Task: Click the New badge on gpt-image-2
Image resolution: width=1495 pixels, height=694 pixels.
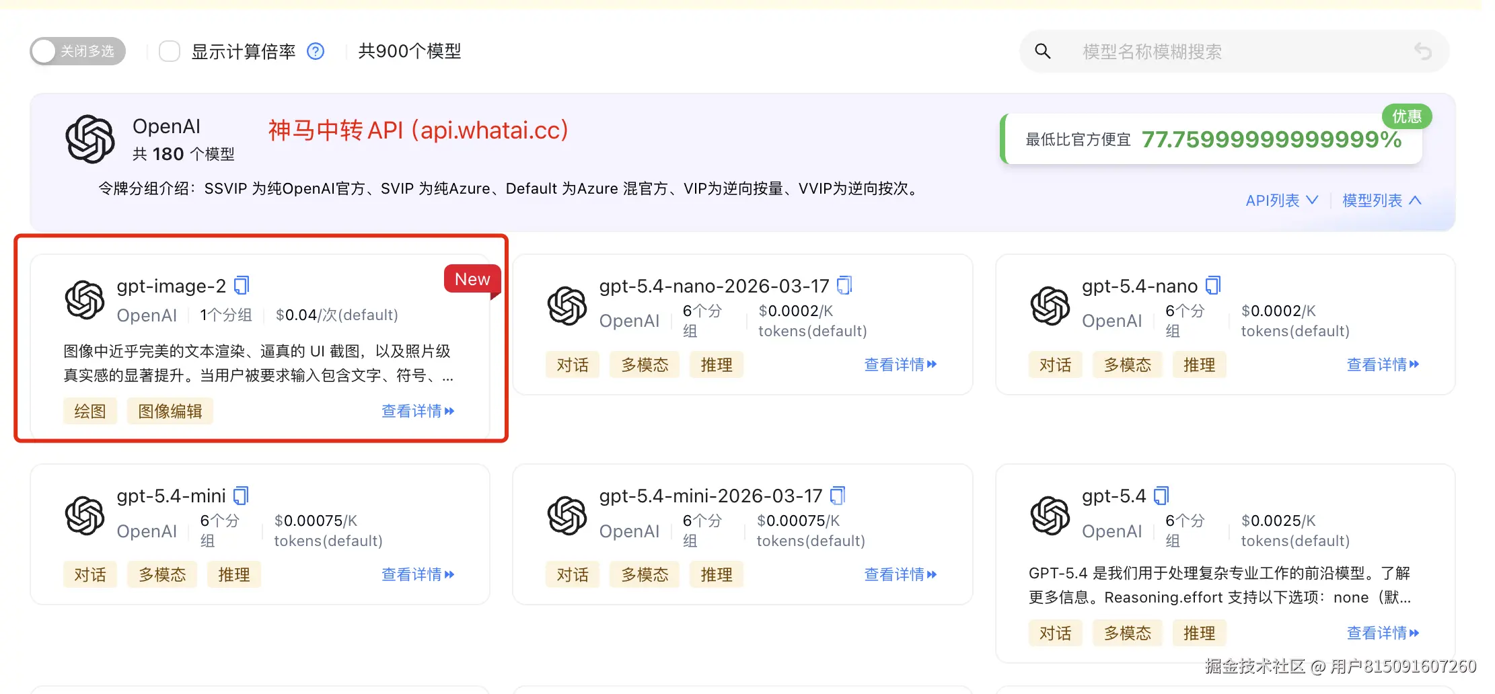Action: point(472,279)
